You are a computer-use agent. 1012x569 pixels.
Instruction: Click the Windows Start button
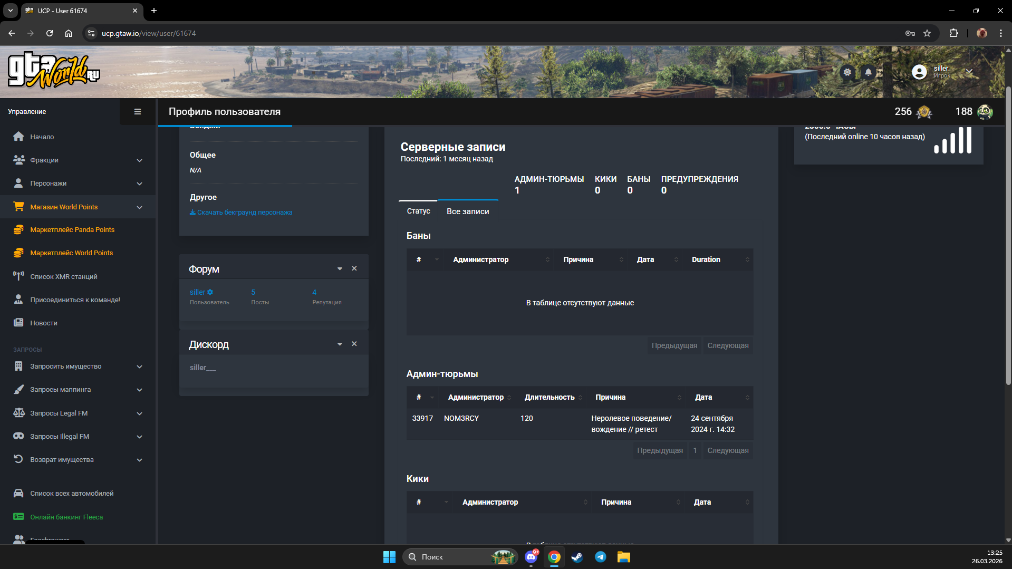tap(389, 557)
